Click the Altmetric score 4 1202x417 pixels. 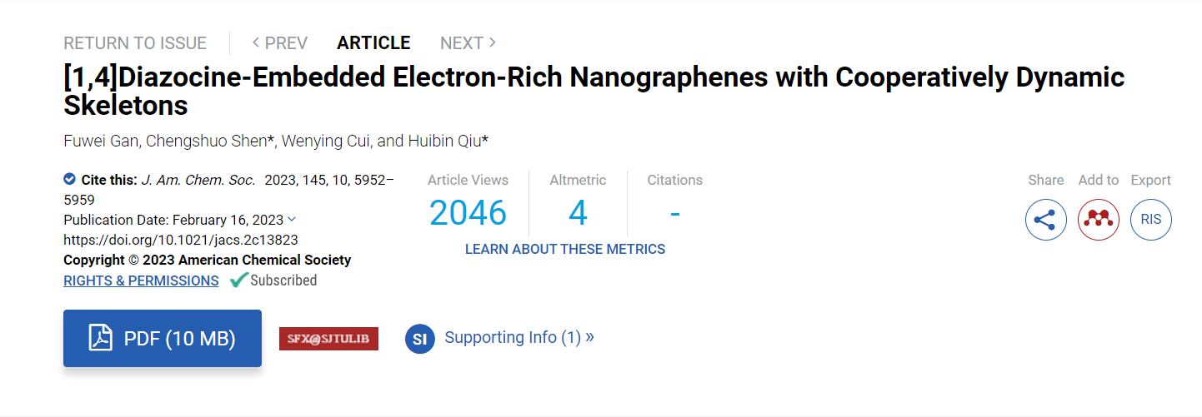(x=578, y=213)
